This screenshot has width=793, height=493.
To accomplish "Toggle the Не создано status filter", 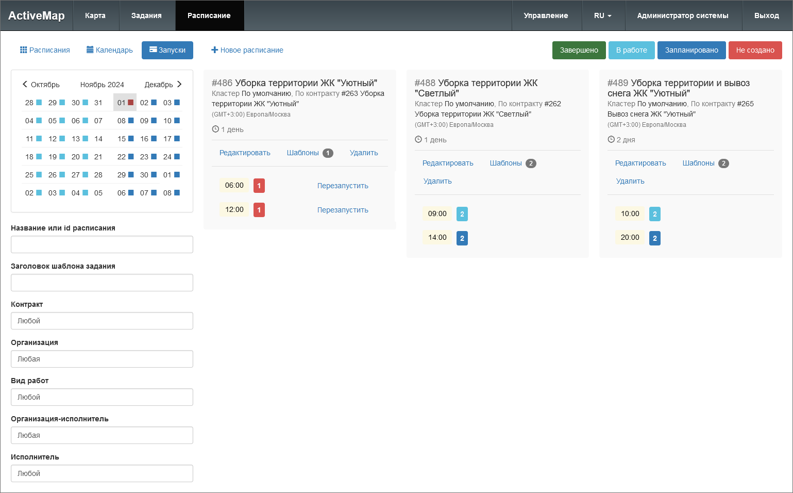I will (x=755, y=50).
